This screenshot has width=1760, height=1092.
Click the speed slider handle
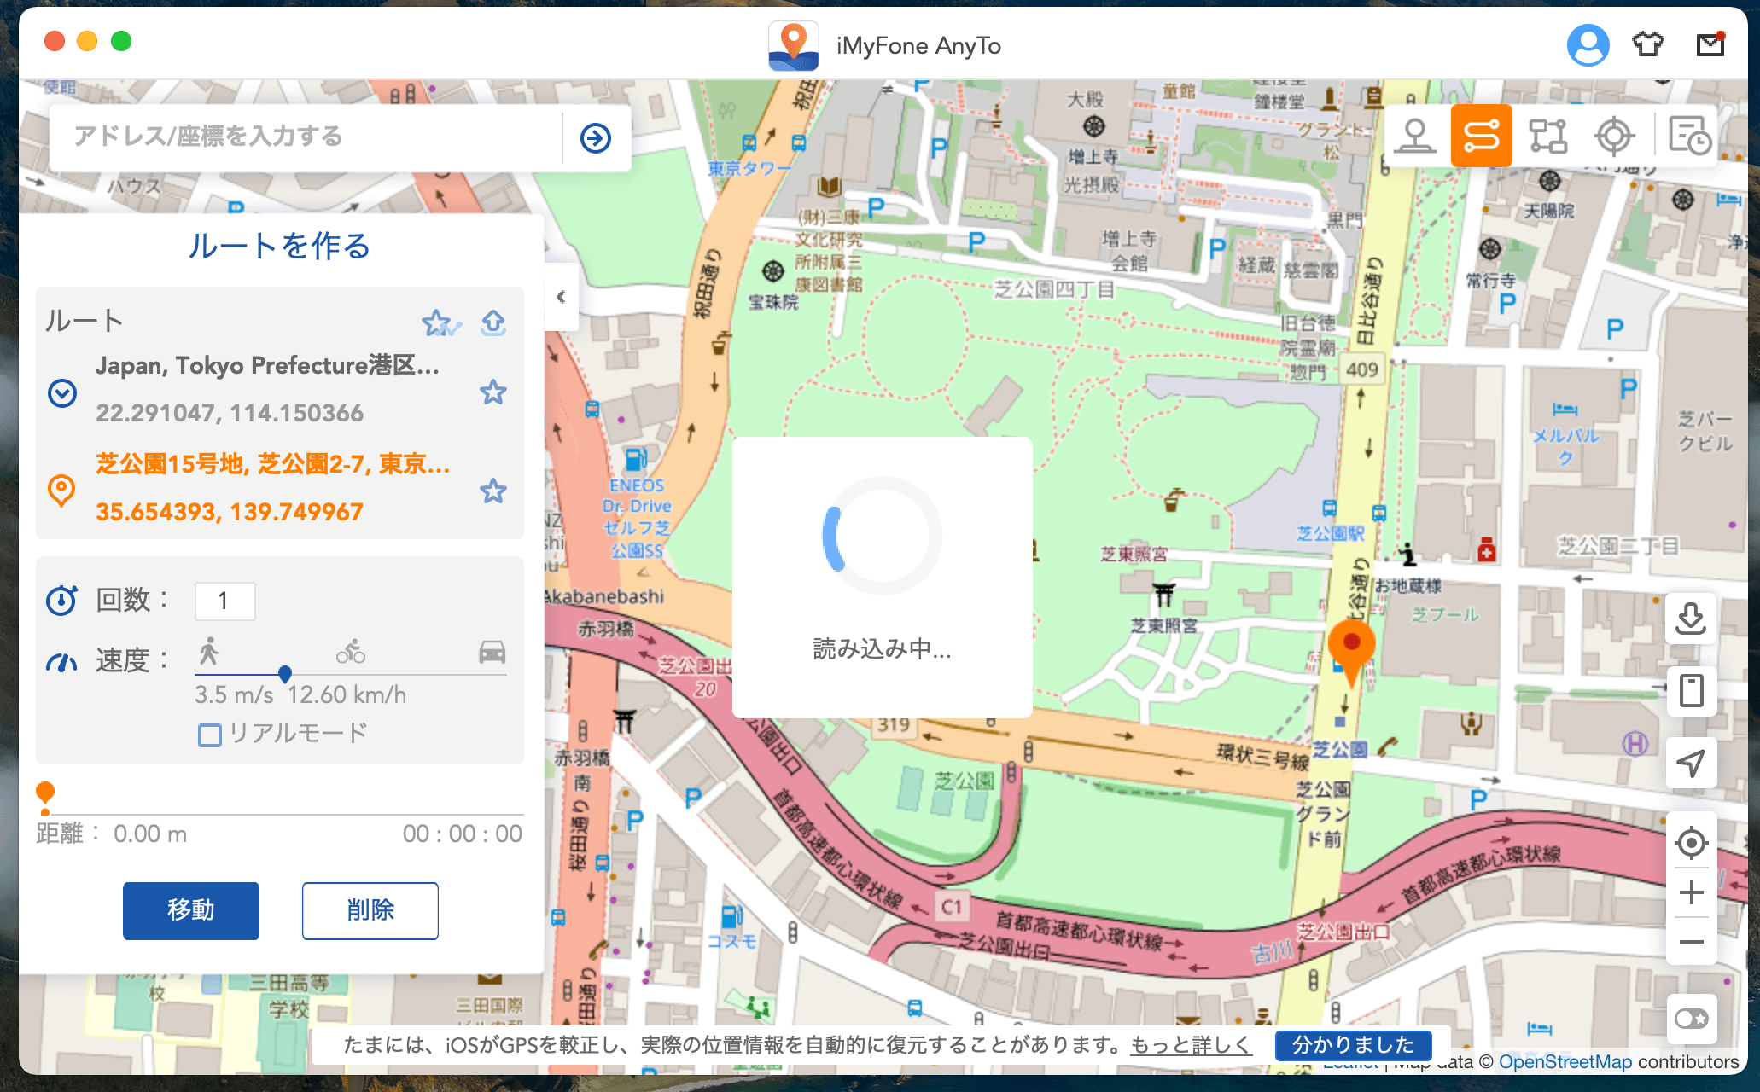pyautogui.click(x=285, y=674)
